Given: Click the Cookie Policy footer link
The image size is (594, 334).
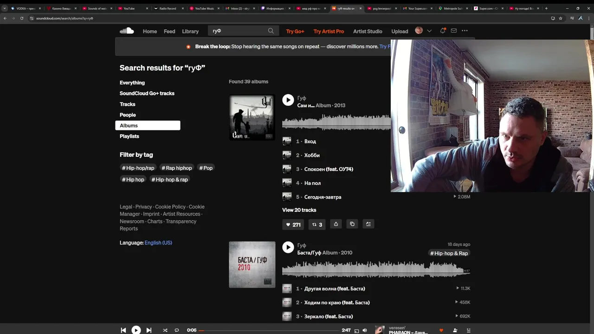Looking at the screenshot, I should 170,207.
